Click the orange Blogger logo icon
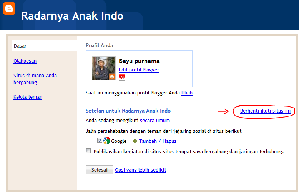 9,8
